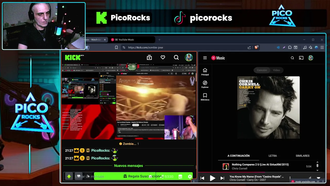Open the Kick chat shop icon
Image resolution: width=330 pixels, height=186 pixels.
pyautogui.click(x=180, y=176)
